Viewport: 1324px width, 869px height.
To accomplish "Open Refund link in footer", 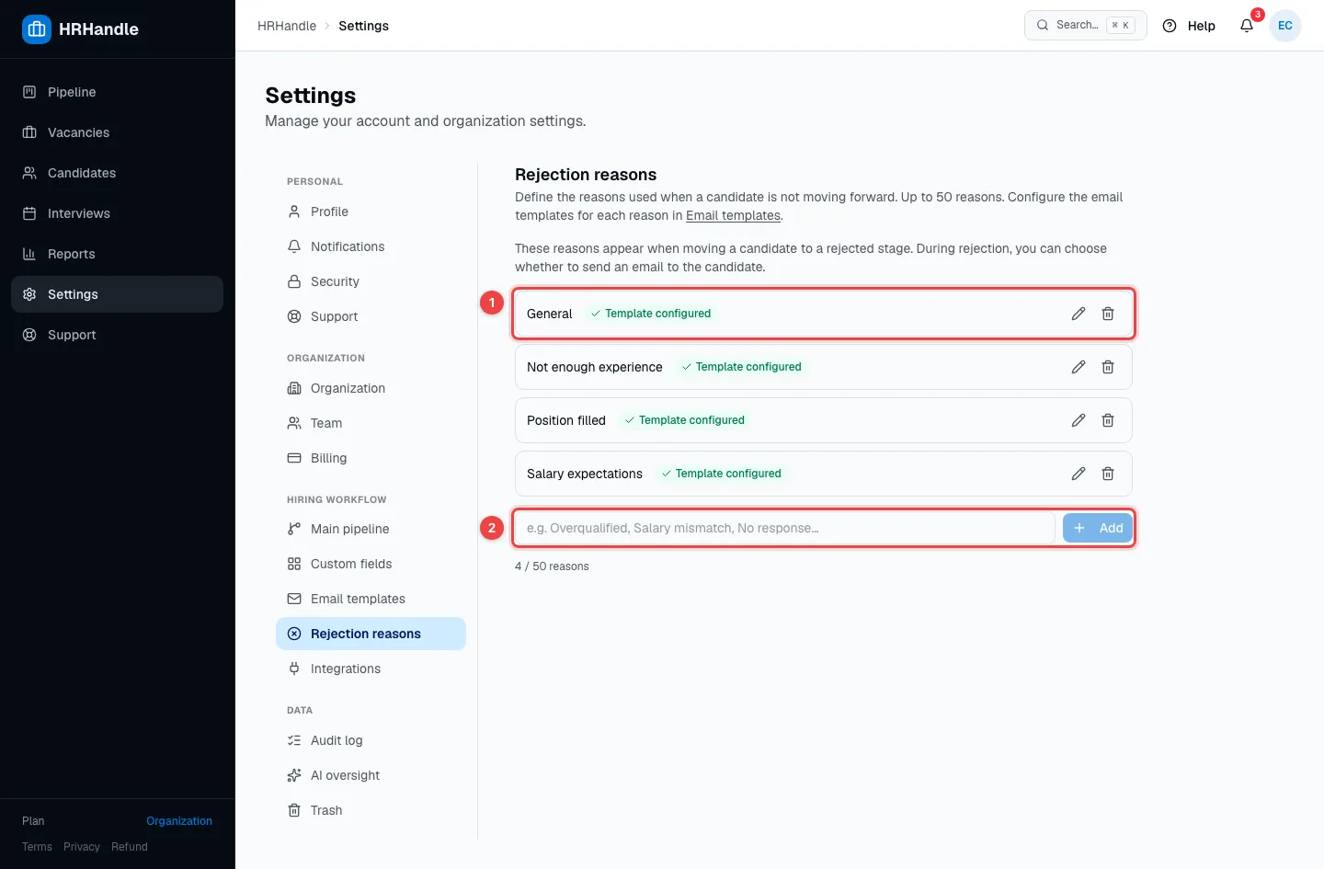I will pyautogui.click(x=130, y=847).
